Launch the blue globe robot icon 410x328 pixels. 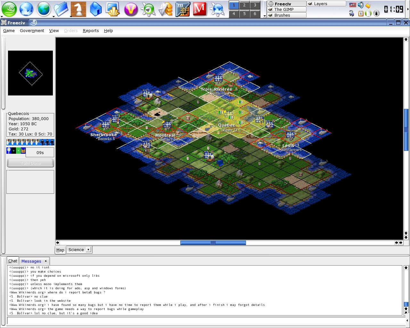coord(217,9)
